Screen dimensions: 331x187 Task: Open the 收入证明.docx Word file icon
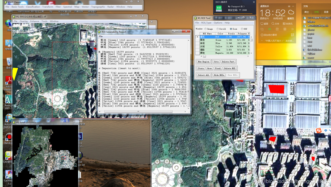304,50
